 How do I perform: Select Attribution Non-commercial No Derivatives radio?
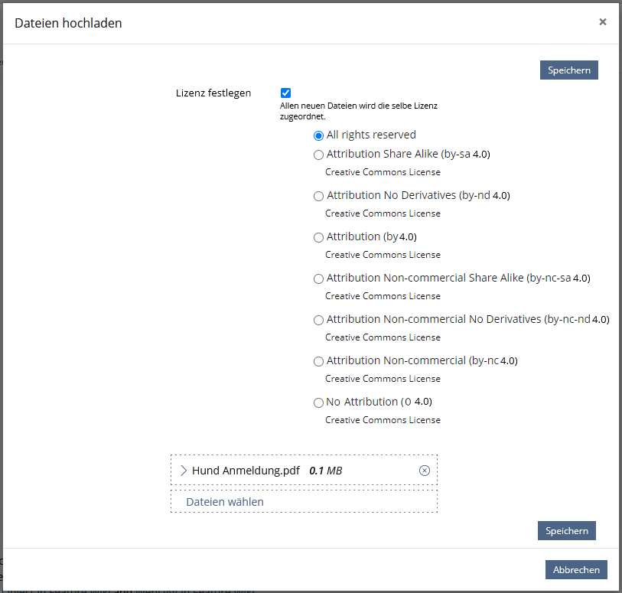coord(318,320)
